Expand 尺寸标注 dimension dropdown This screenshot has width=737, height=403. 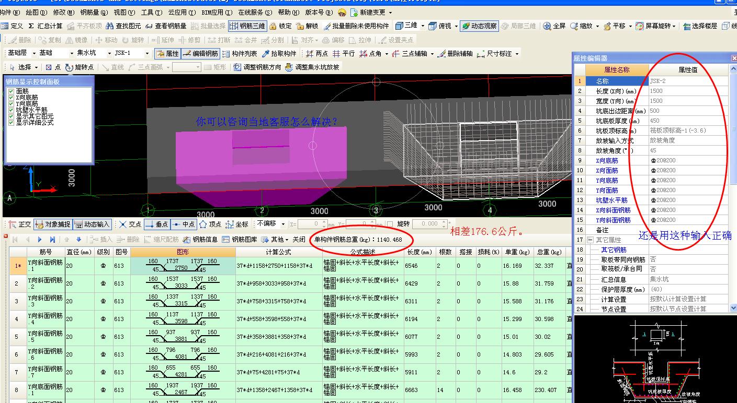[517, 53]
